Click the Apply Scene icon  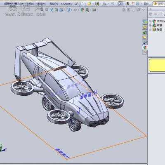pyautogui.click(x=87, y=10)
